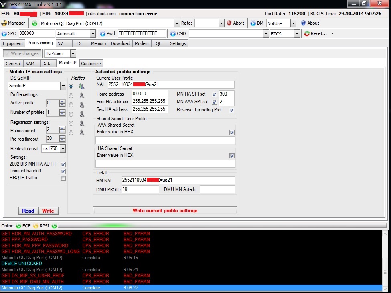Switch to the Equipment tab
Image resolution: width=391 pixels, height=293 pixels.
coord(13,43)
